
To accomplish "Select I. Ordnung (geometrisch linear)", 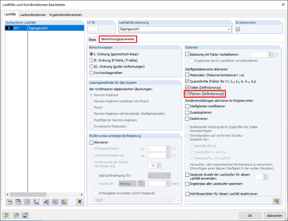I will 114,54.
